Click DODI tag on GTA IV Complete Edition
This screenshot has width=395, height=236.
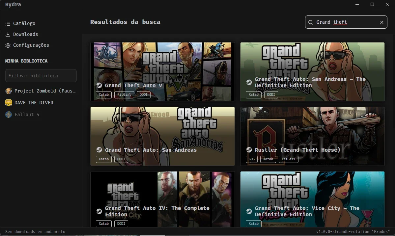121,223
